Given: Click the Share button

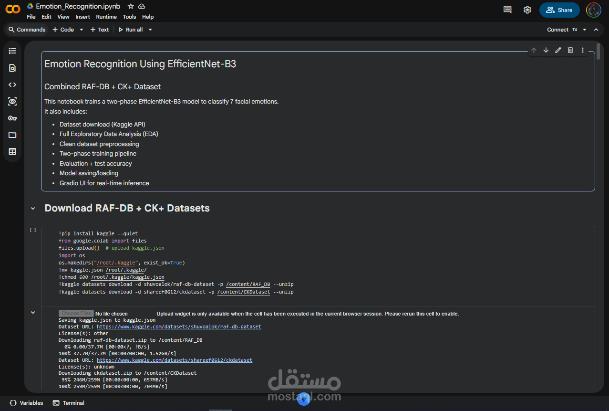Looking at the screenshot, I should point(559,10).
